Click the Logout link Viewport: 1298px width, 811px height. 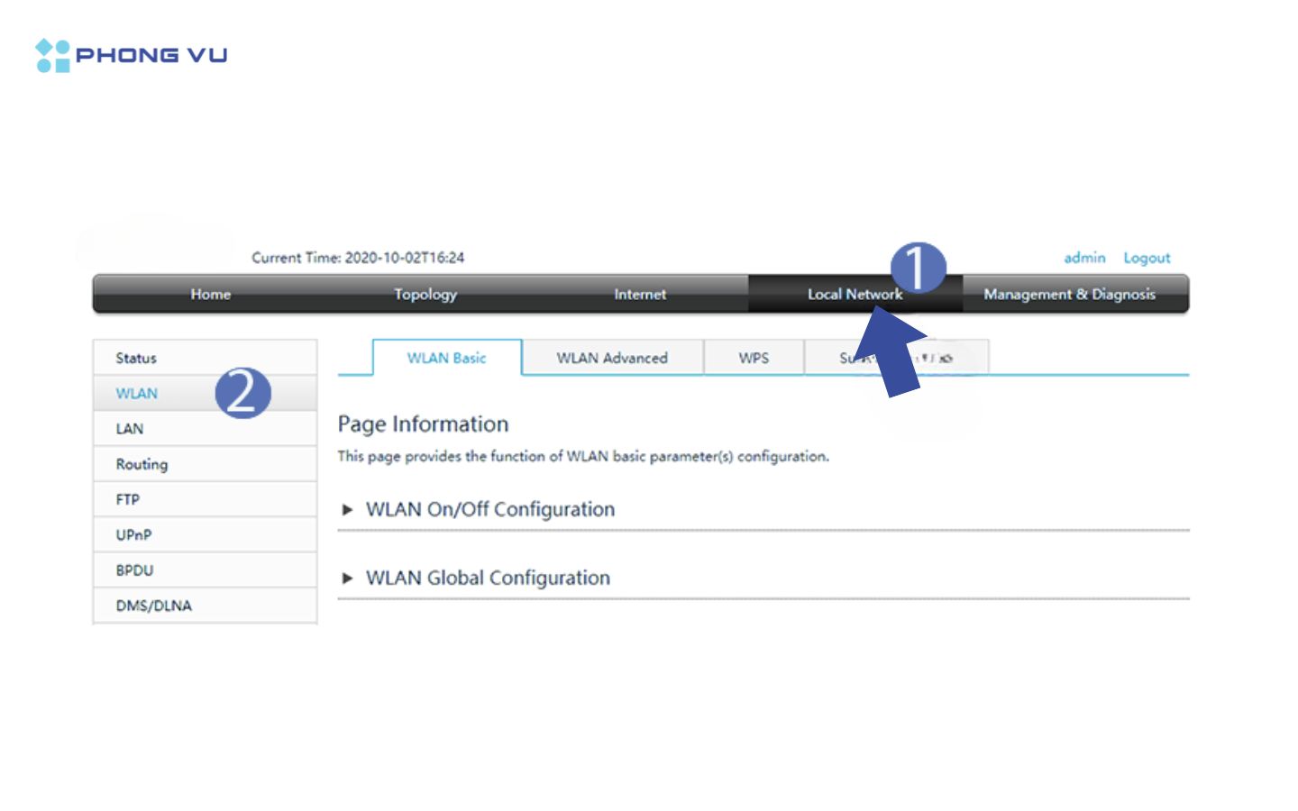pyautogui.click(x=1147, y=258)
